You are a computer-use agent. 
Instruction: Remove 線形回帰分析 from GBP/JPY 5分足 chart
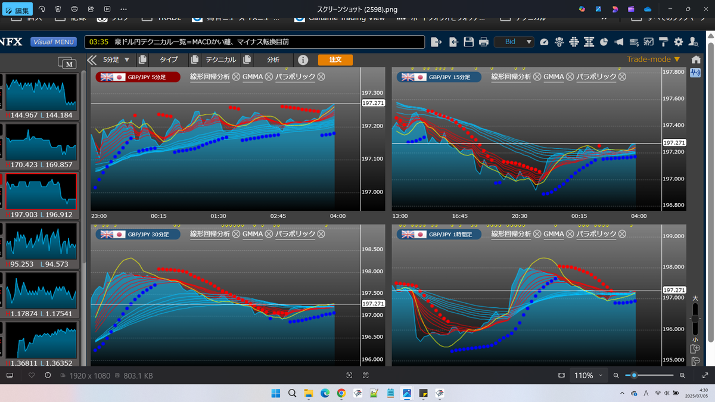tap(236, 76)
